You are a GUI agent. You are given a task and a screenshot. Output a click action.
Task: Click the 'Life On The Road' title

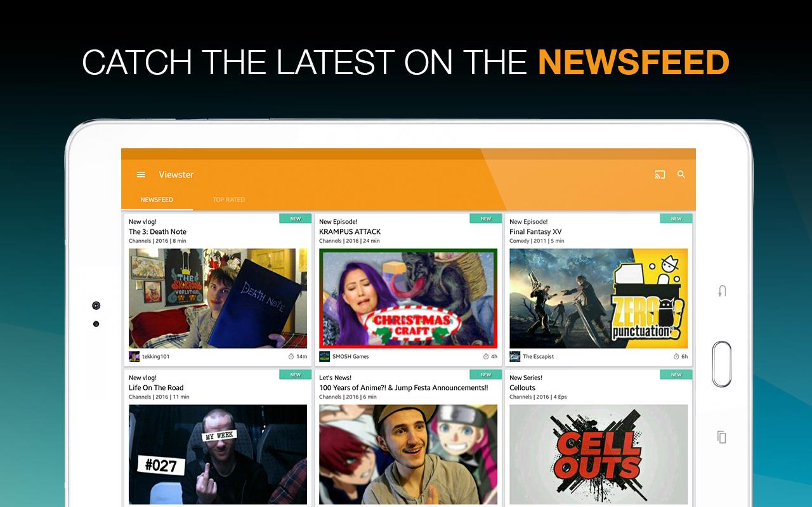pyautogui.click(x=156, y=388)
